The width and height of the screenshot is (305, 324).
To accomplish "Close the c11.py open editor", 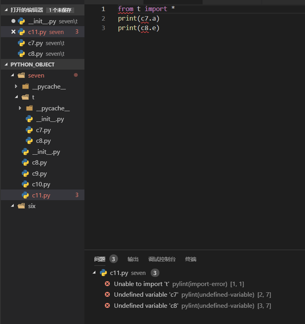I will [13, 32].
